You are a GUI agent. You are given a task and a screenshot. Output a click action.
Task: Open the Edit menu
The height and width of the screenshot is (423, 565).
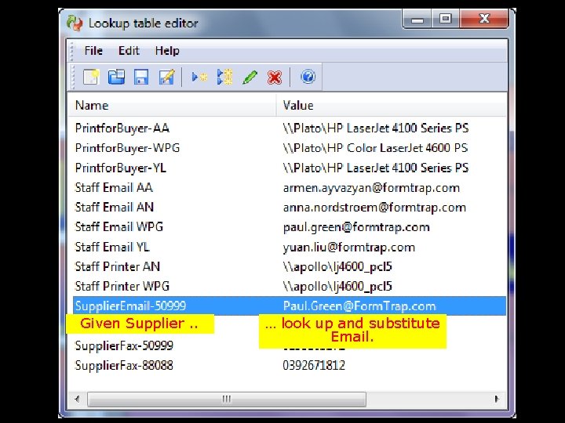[129, 51]
